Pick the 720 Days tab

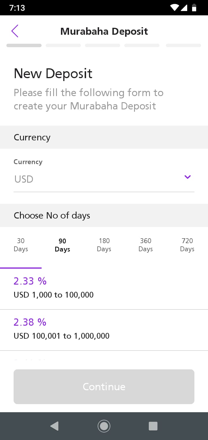tap(187, 245)
